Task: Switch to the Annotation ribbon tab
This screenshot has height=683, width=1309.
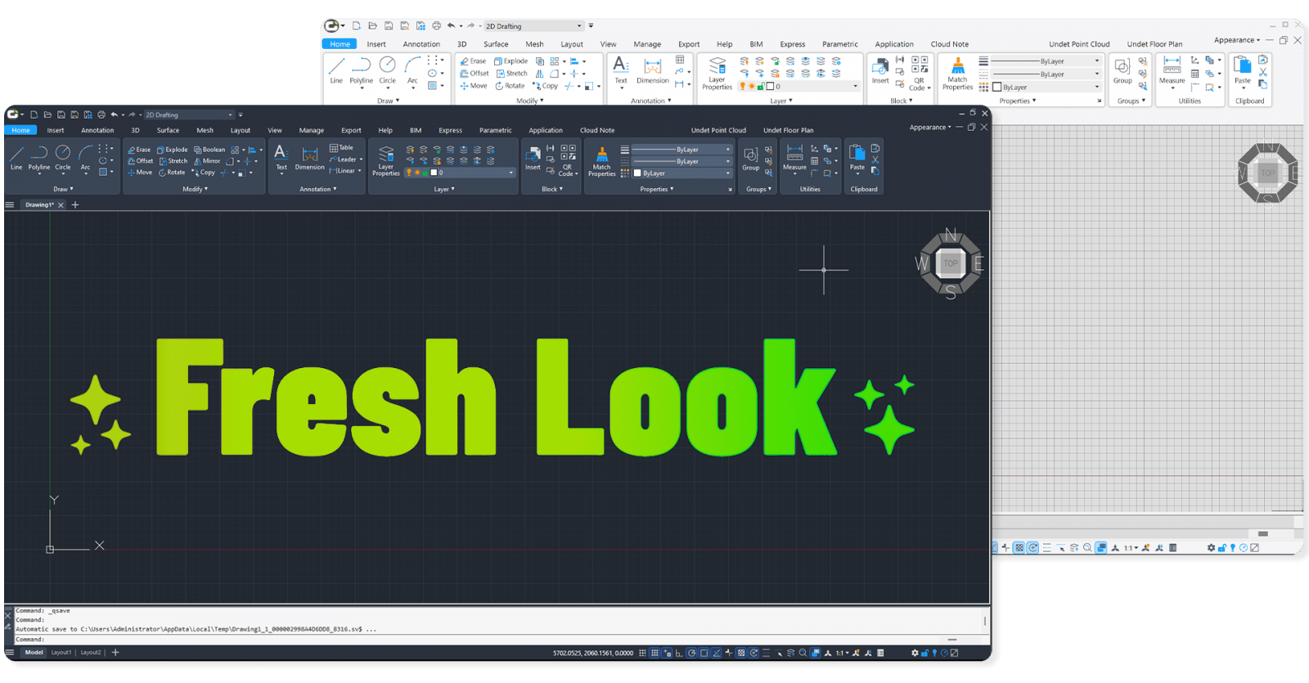Action: click(97, 130)
